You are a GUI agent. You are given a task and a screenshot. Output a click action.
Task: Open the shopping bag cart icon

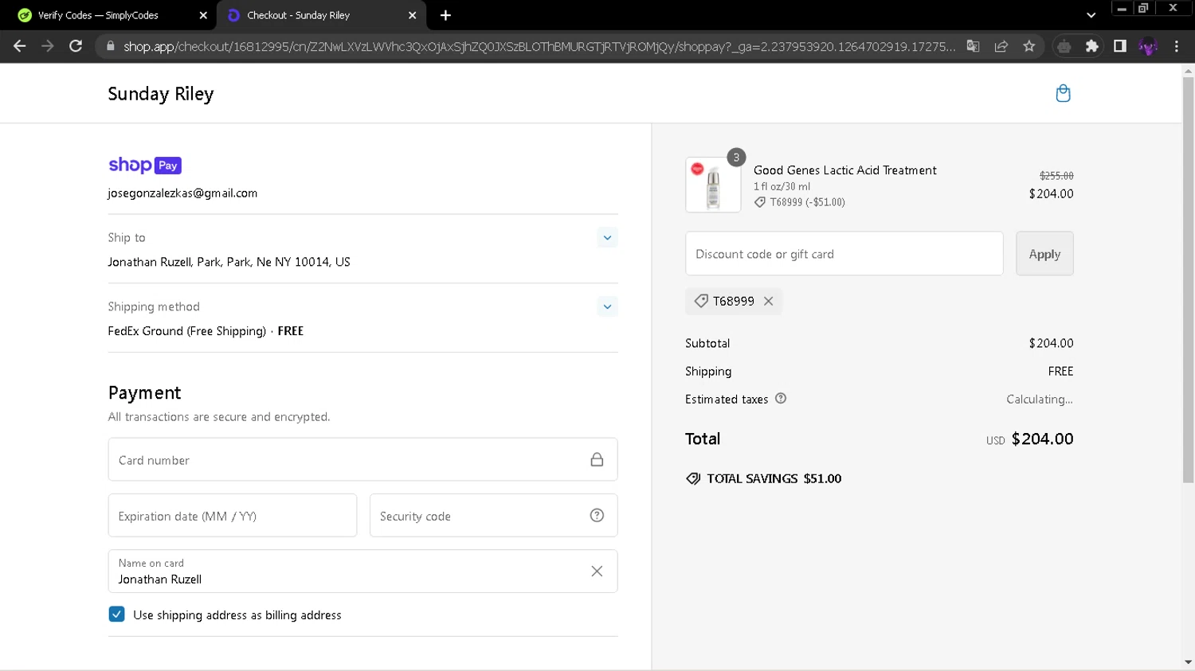point(1063,93)
